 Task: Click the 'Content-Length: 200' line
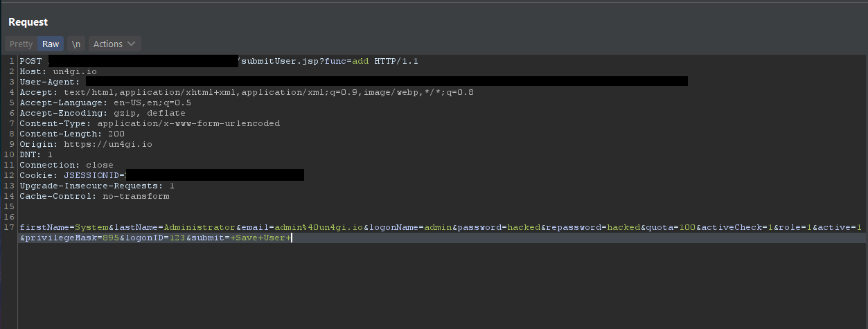click(x=72, y=134)
